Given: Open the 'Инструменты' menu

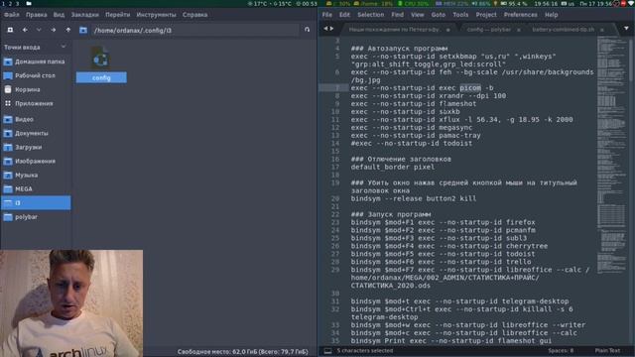Looking at the screenshot, I should click(156, 15).
